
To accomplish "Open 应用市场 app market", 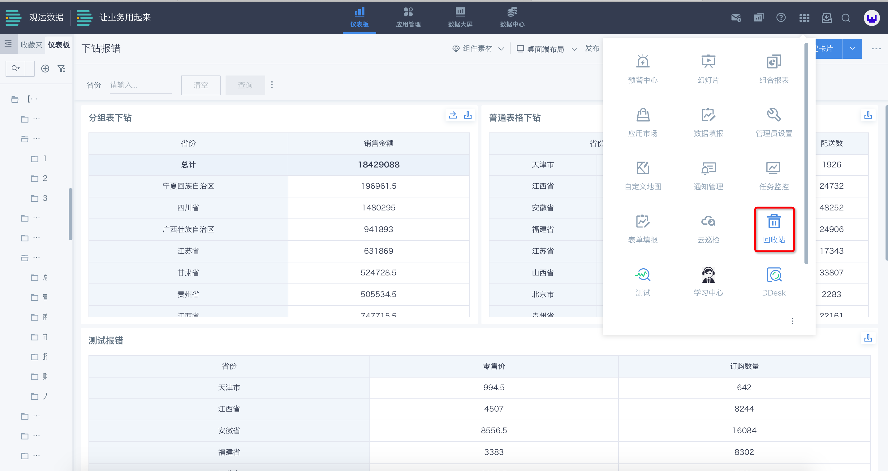I will [x=643, y=123].
